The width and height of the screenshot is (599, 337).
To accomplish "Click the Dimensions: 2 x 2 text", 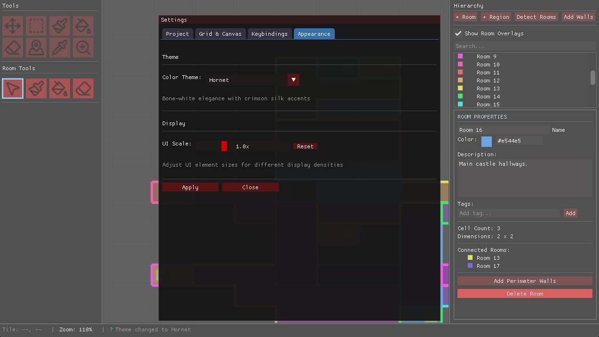I will (x=485, y=236).
